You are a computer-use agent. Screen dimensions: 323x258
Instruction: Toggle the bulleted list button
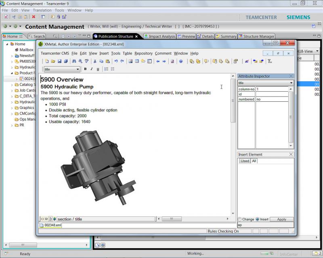[x=113, y=69]
